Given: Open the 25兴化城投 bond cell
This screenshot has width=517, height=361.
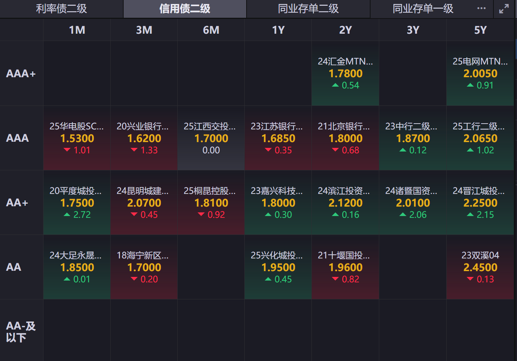Looking at the screenshot, I should click(278, 267).
